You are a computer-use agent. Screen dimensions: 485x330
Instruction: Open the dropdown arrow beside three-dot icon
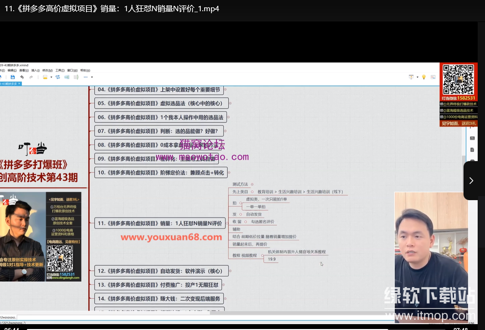pyautogui.click(x=92, y=77)
